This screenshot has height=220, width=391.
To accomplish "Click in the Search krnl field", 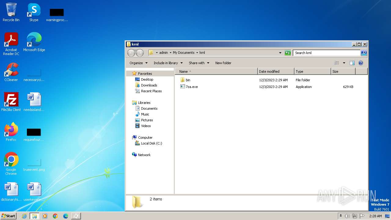I will [x=326, y=53].
